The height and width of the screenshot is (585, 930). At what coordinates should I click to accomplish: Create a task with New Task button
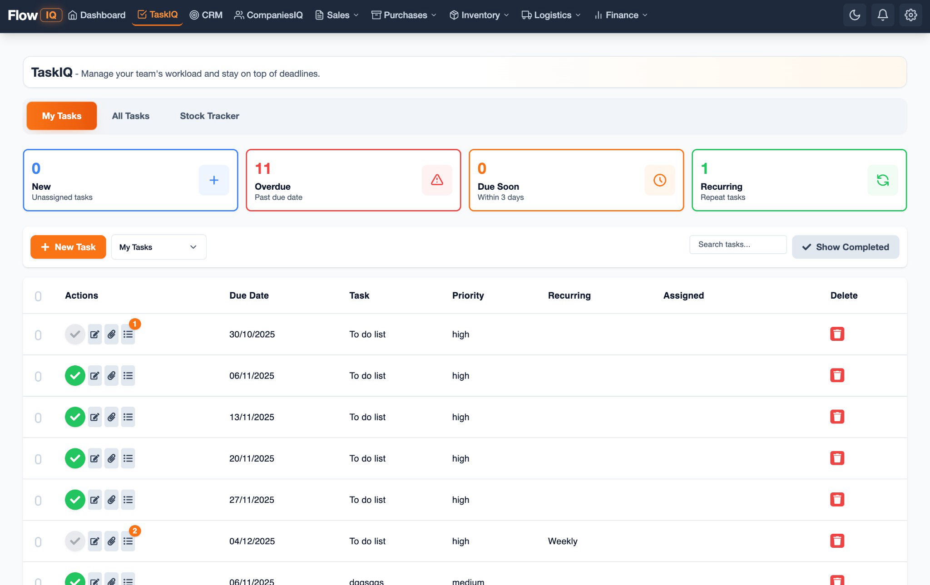[x=68, y=247]
